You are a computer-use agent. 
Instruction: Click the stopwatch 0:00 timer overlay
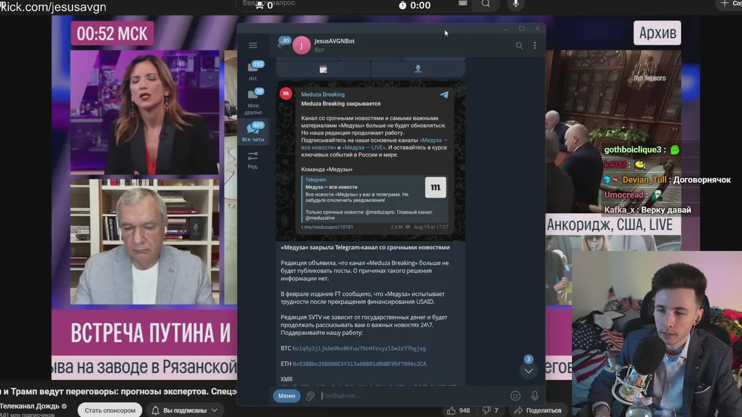(414, 5)
